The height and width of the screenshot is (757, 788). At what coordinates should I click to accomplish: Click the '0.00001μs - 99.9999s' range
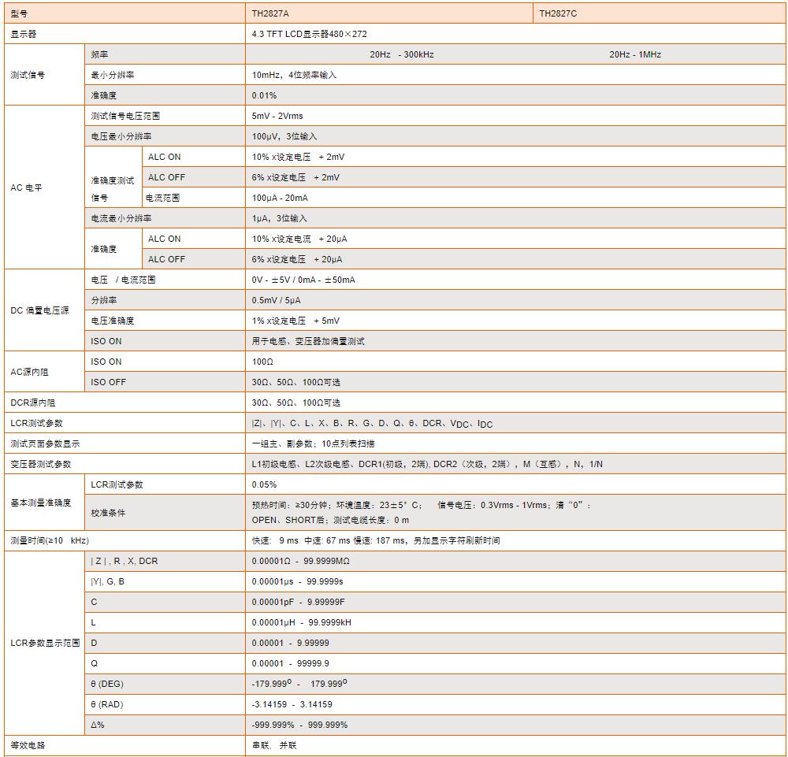point(298,581)
